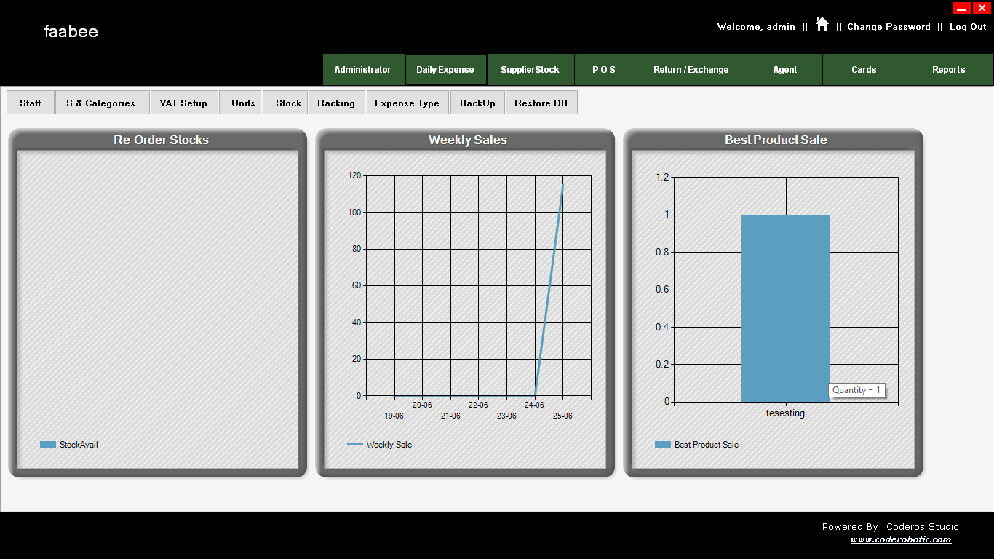Click the Expense Type button
The height and width of the screenshot is (559, 994).
(407, 103)
